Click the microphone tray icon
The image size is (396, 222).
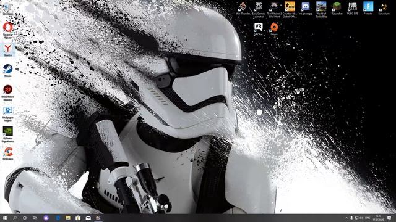pyautogui.click(x=351, y=218)
